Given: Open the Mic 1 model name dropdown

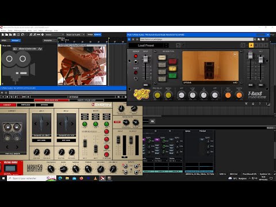Looking at the screenshot, I should pos(41,135).
